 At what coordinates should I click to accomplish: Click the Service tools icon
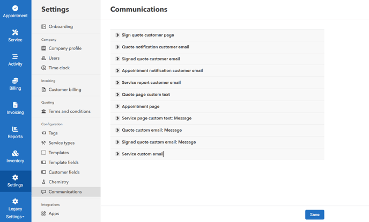click(x=15, y=32)
